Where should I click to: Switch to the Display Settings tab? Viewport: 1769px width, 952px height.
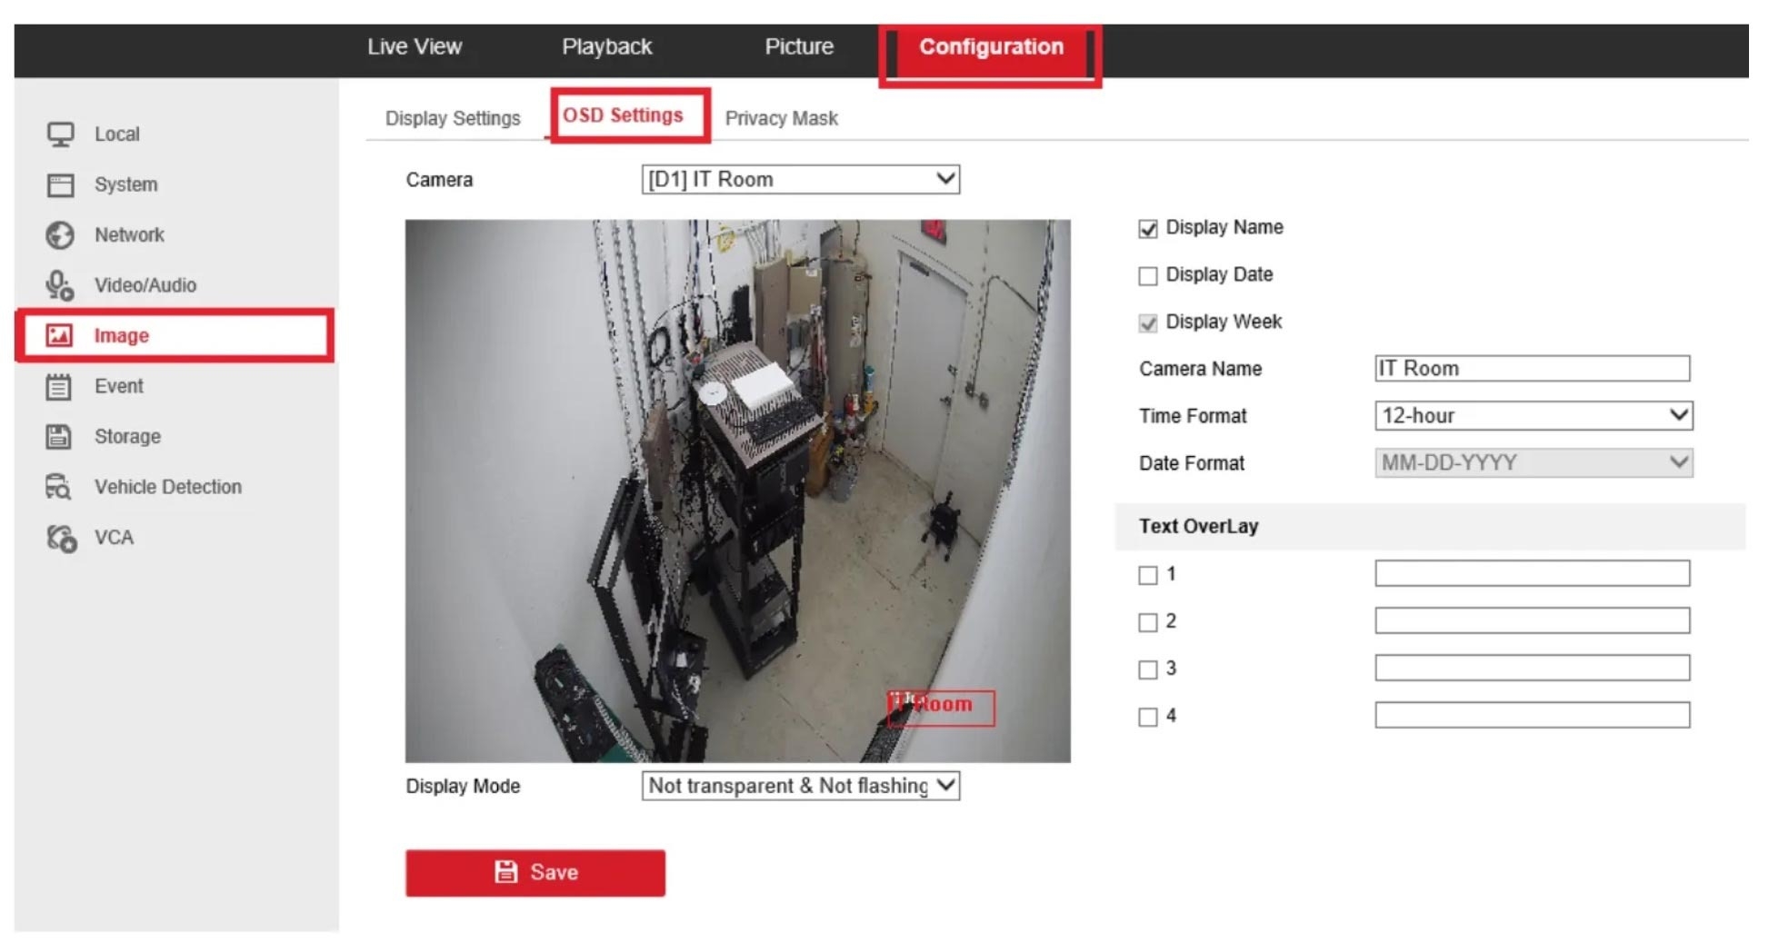coord(453,119)
